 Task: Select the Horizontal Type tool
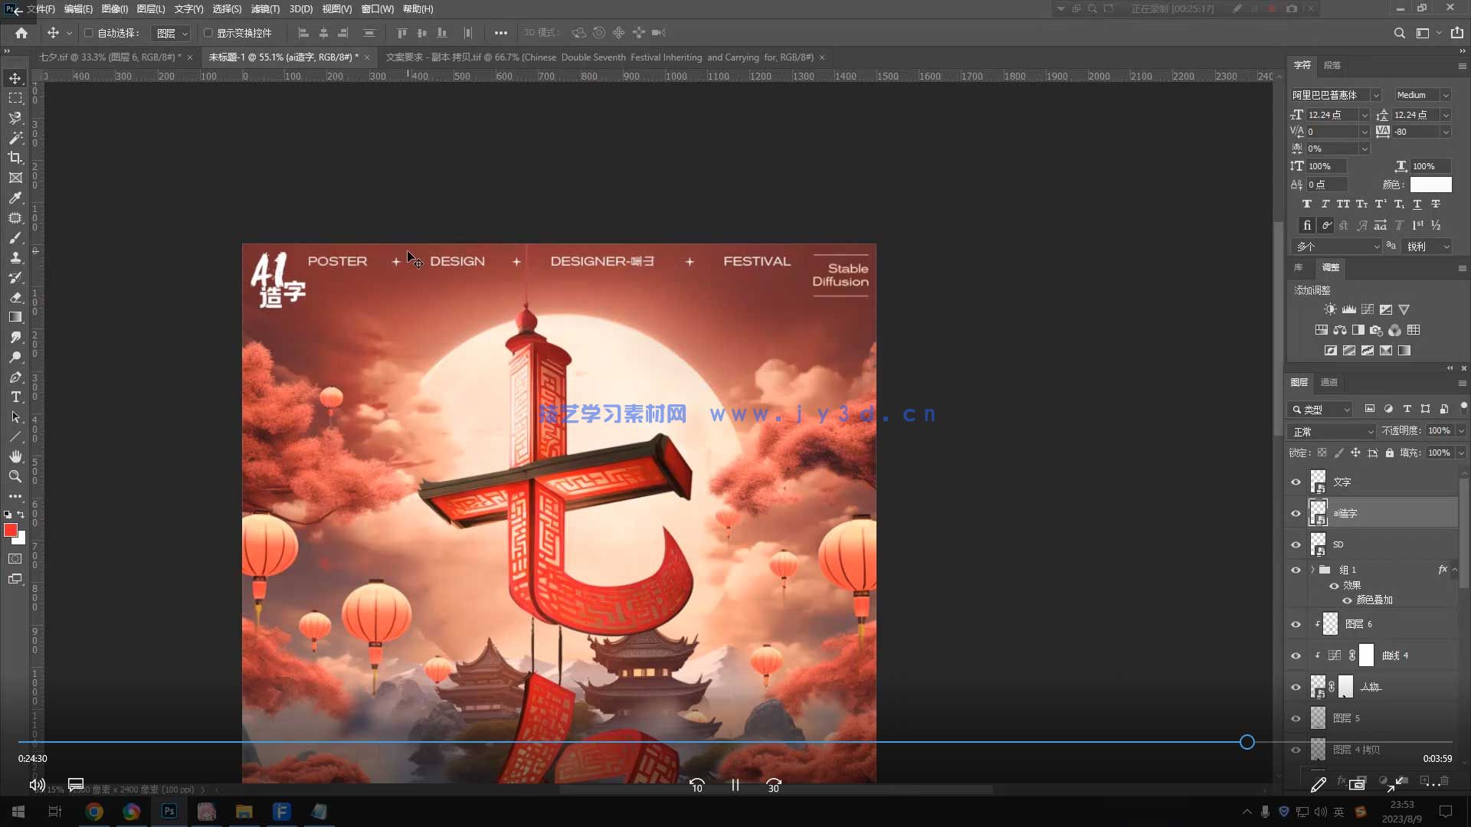click(15, 397)
